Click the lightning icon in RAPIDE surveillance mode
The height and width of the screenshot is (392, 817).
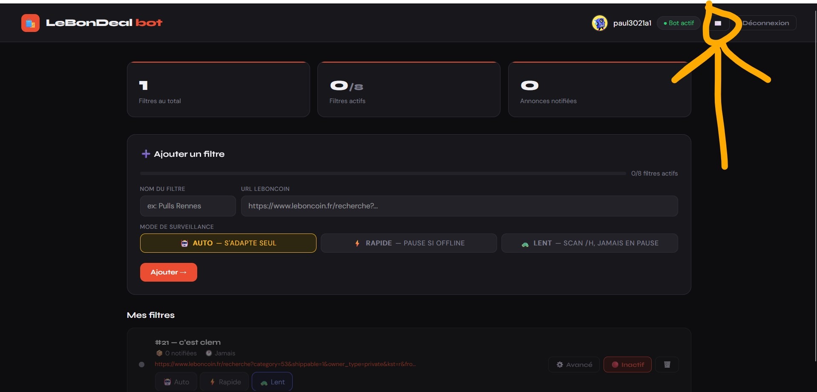coord(357,243)
